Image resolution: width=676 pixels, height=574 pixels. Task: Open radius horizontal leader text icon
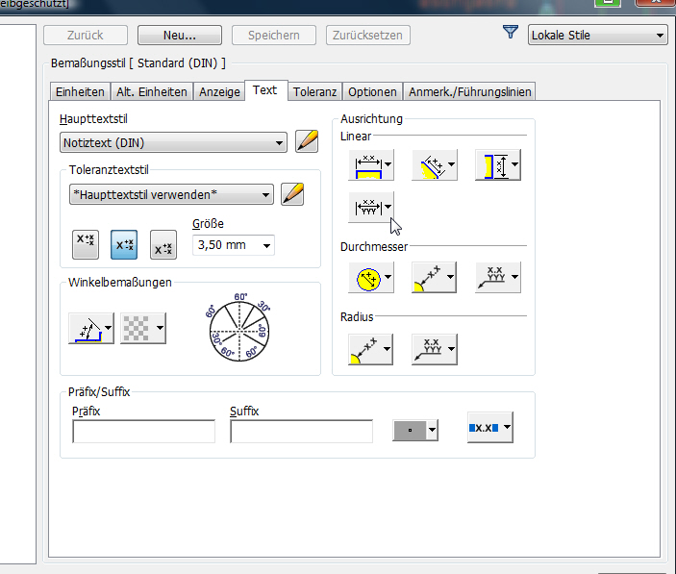click(430, 349)
